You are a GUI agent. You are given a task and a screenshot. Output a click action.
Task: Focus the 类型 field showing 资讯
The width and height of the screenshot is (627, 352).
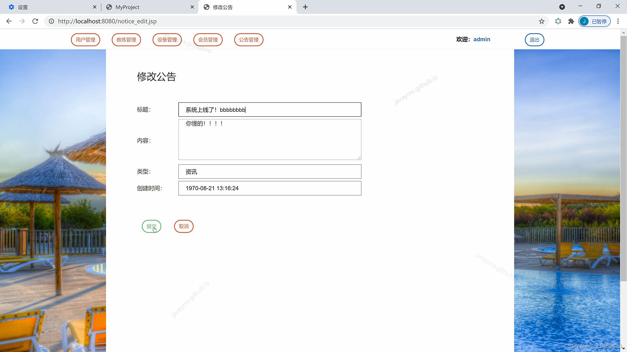270,171
